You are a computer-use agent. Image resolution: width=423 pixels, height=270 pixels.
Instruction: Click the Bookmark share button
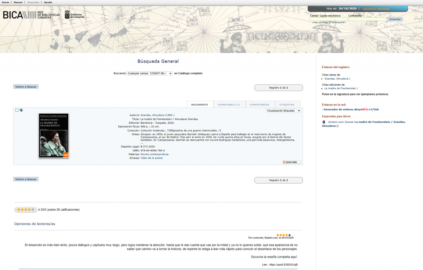(x=292, y=162)
